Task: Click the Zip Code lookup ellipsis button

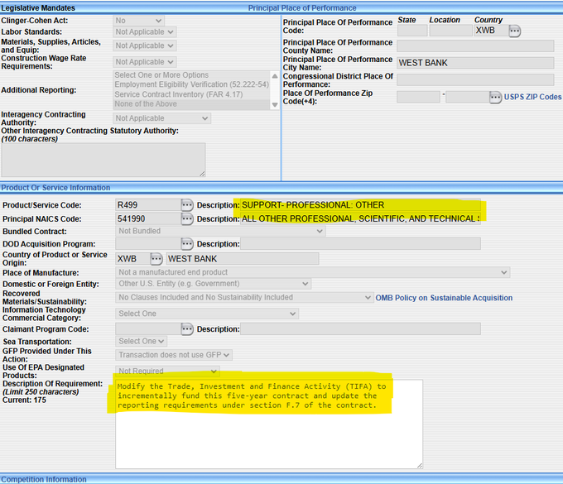Action: pyautogui.click(x=495, y=97)
